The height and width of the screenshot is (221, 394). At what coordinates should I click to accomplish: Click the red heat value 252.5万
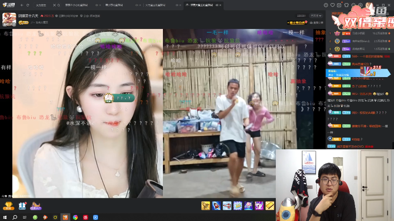pos(47,16)
